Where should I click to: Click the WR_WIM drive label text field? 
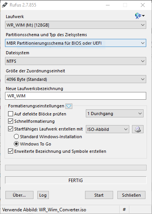(x=75, y=96)
